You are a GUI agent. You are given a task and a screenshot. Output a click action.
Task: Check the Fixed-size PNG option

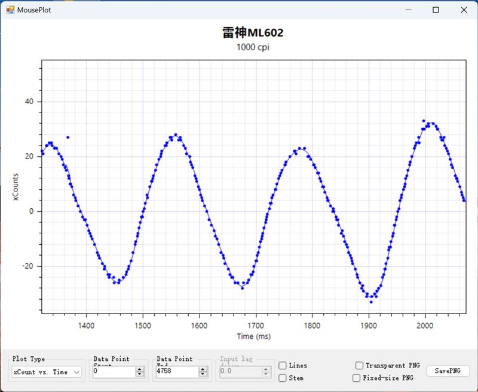point(357,378)
